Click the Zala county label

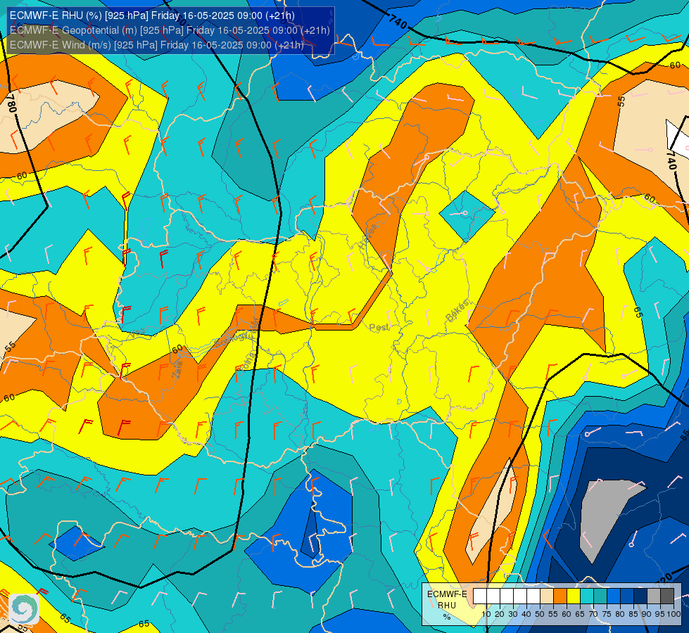click(177, 369)
